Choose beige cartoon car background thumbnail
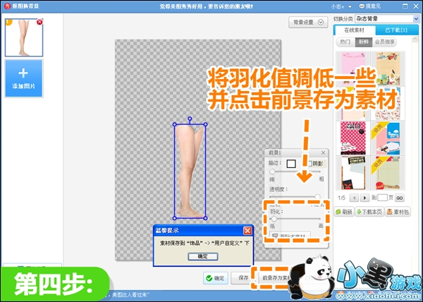This screenshot has height=302, width=423. click(388, 68)
